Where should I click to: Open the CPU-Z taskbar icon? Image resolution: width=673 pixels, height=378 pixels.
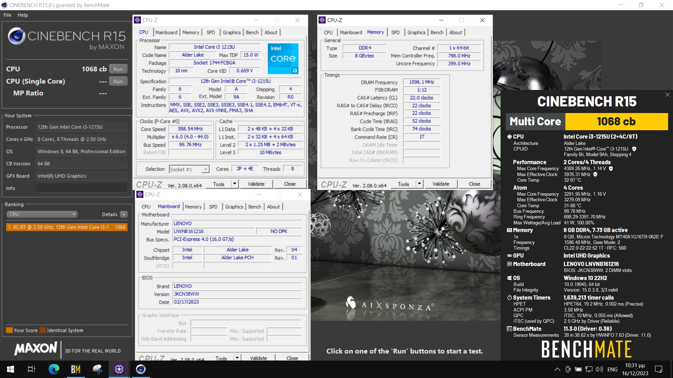click(119, 369)
